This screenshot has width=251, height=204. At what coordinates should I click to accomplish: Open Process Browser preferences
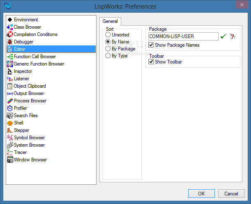pos(51,101)
